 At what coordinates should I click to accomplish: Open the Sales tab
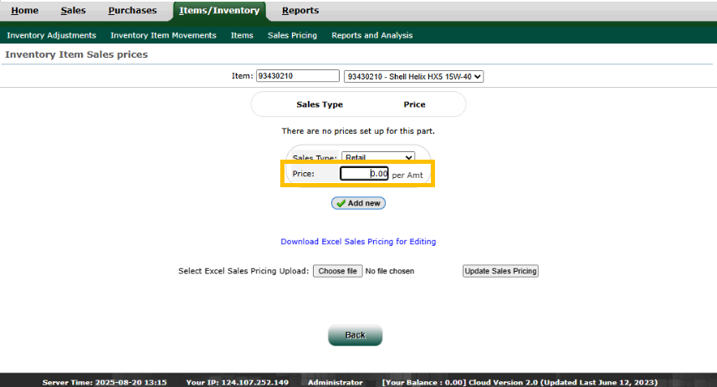tap(73, 11)
